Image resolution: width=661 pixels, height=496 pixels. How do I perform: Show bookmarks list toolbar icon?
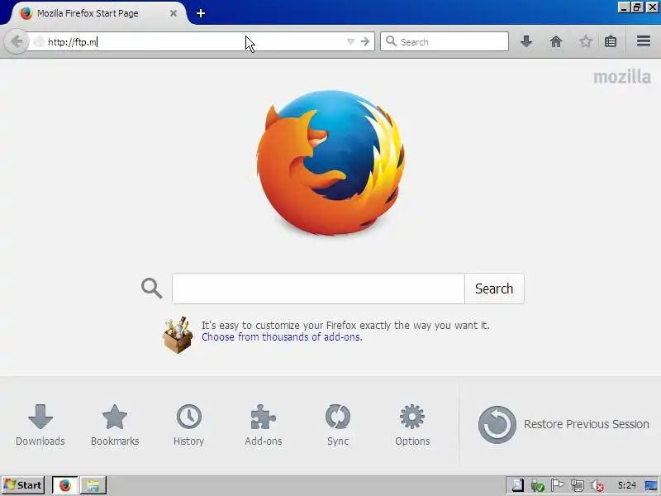pos(611,41)
